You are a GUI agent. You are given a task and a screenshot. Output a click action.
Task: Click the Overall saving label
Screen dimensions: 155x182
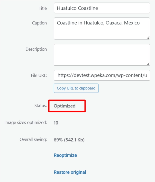pos(33,140)
